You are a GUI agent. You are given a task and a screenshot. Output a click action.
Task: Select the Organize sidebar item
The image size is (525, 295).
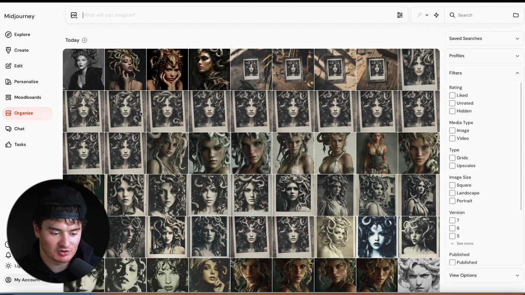[27, 113]
